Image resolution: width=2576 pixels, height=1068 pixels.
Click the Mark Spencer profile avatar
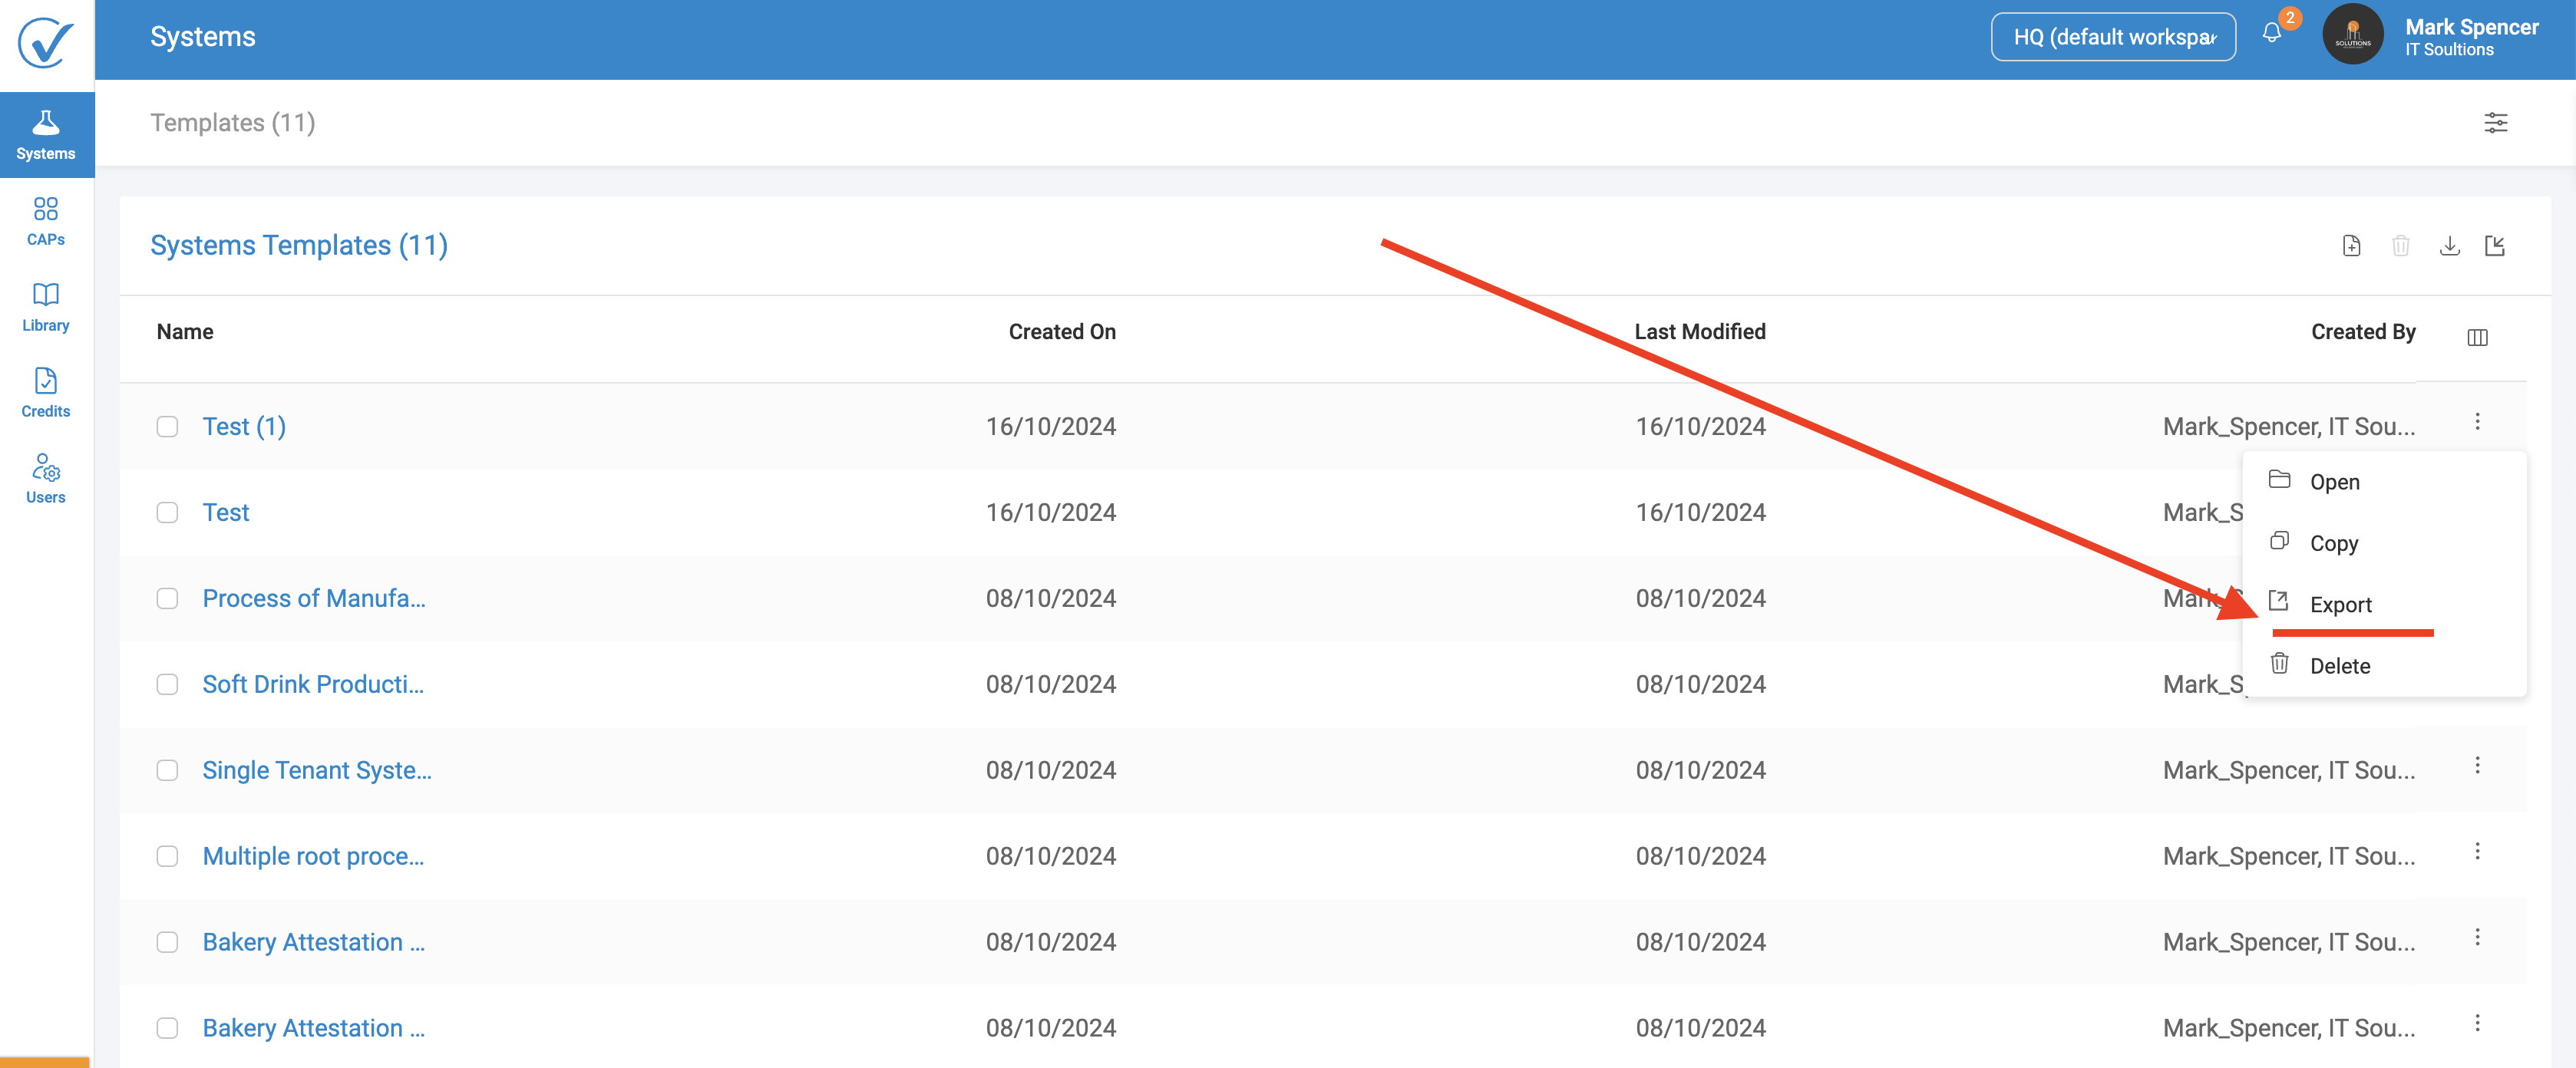tap(2353, 35)
